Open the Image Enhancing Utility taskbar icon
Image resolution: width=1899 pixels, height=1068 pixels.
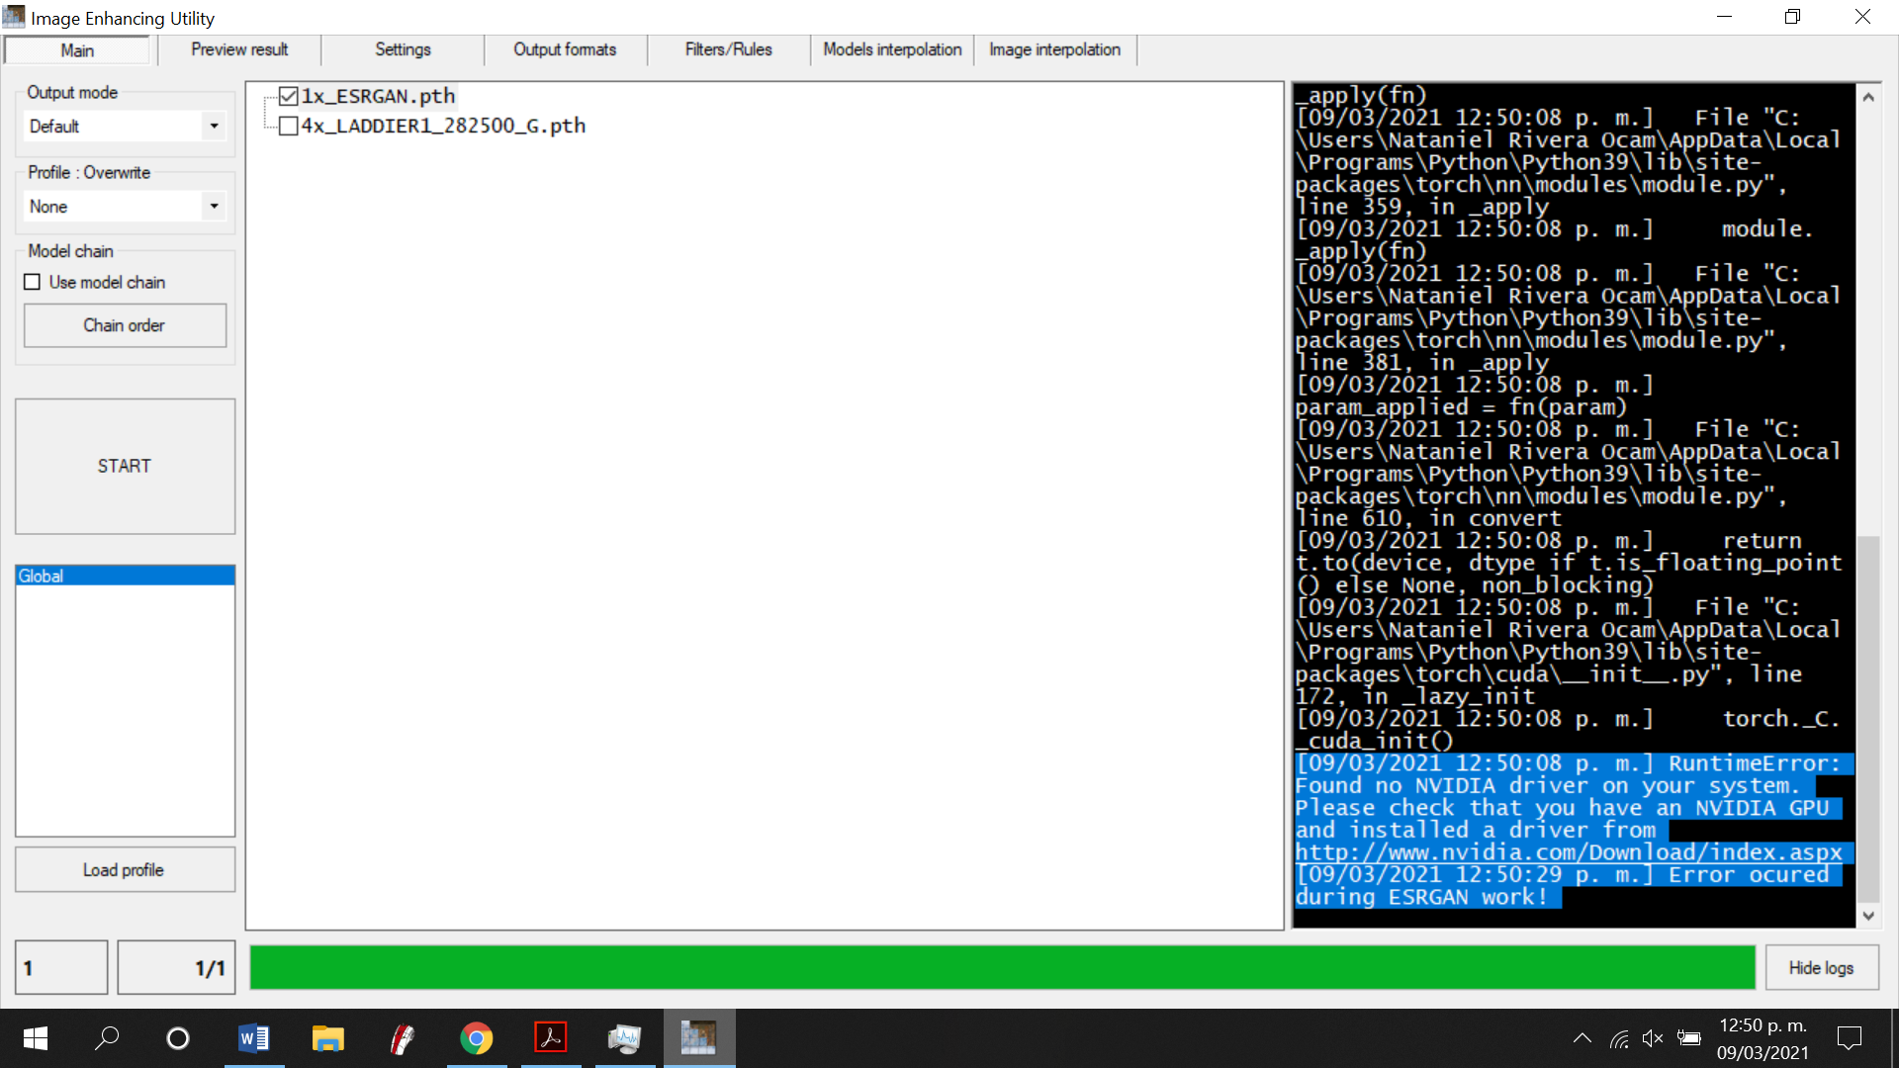[x=699, y=1037]
